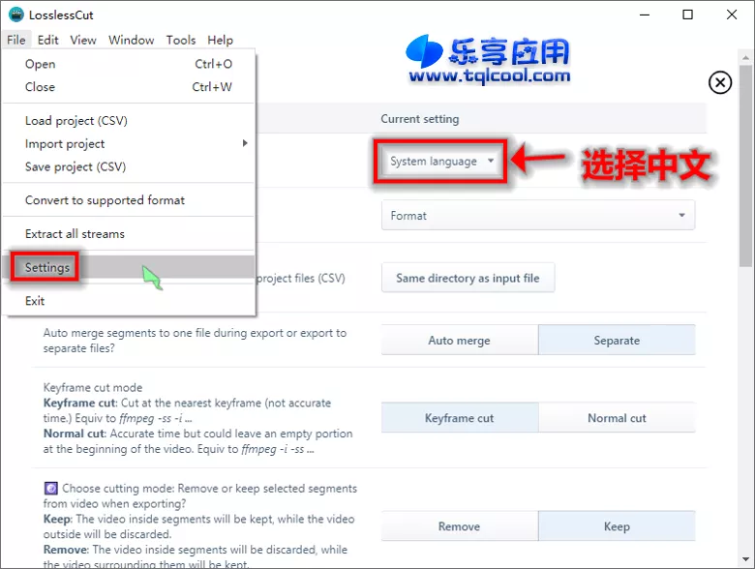755x569 pixels.
Task: Click the cutting mode icon beside Choose cutting mode
Action: click(50, 488)
